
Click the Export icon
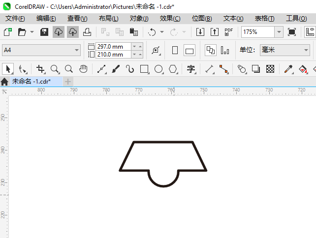click(215, 32)
